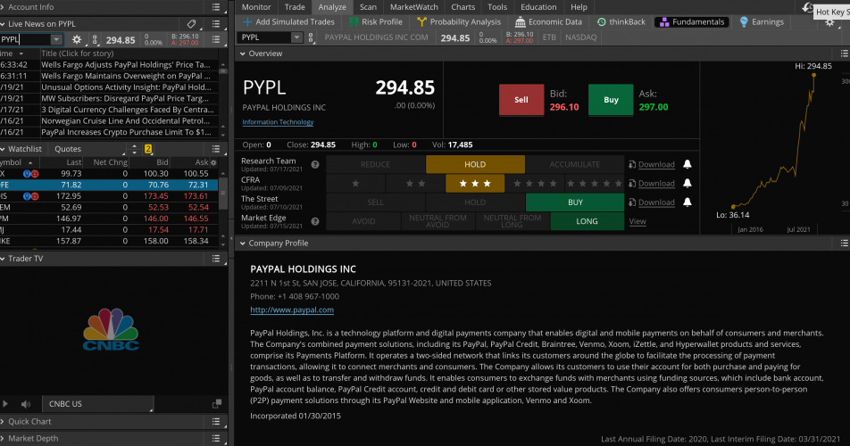Open the Overview section menu icon
The image size is (850, 446).
tap(844, 54)
